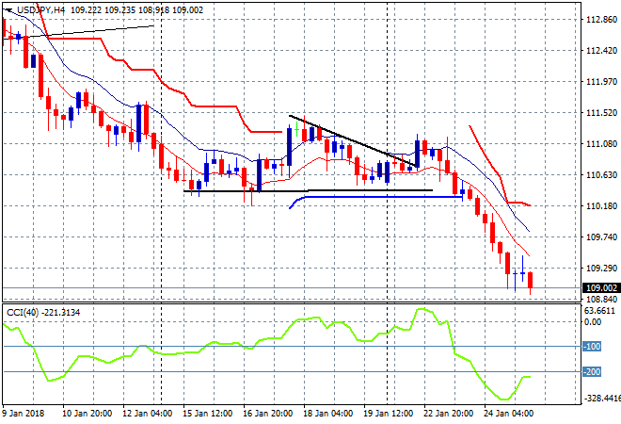Click the current price label 109.002
The height and width of the screenshot is (424, 621).
pos(601,288)
